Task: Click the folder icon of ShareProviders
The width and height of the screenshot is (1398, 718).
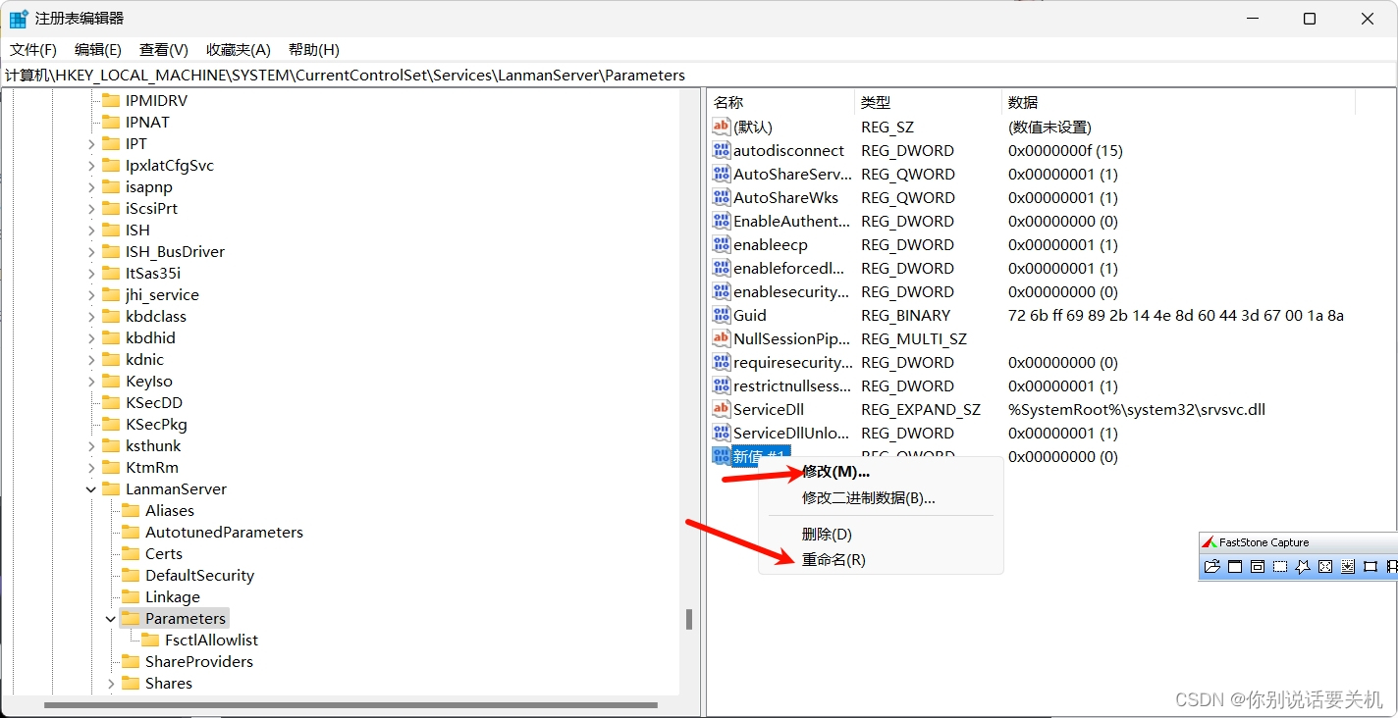Action: tap(131, 661)
